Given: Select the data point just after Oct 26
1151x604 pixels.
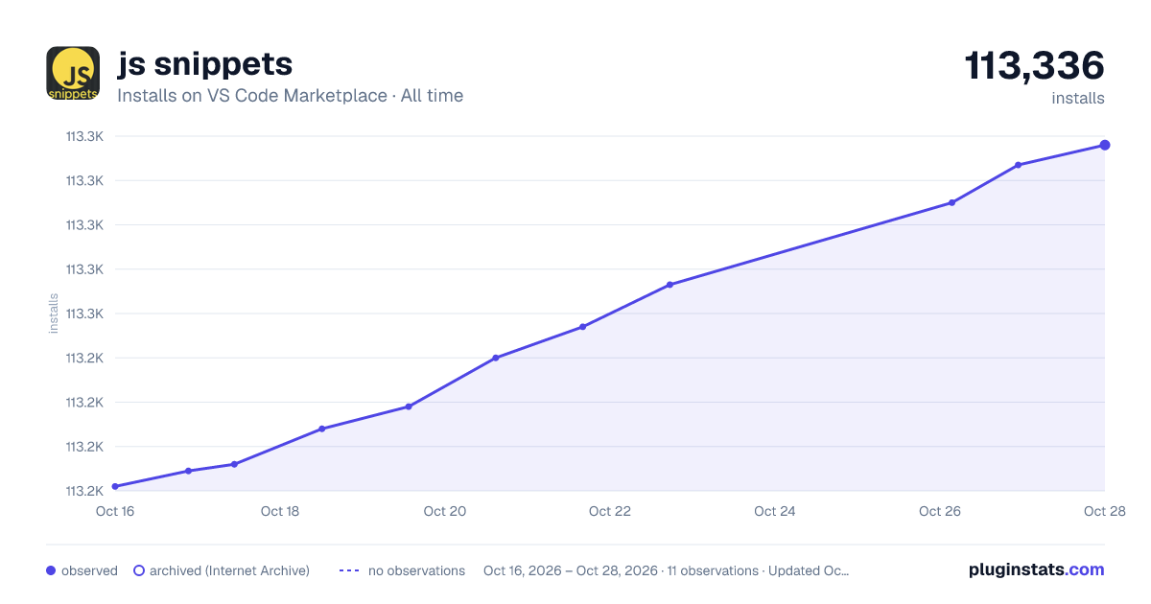Looking at the screenshot, I should click(951, 202).
